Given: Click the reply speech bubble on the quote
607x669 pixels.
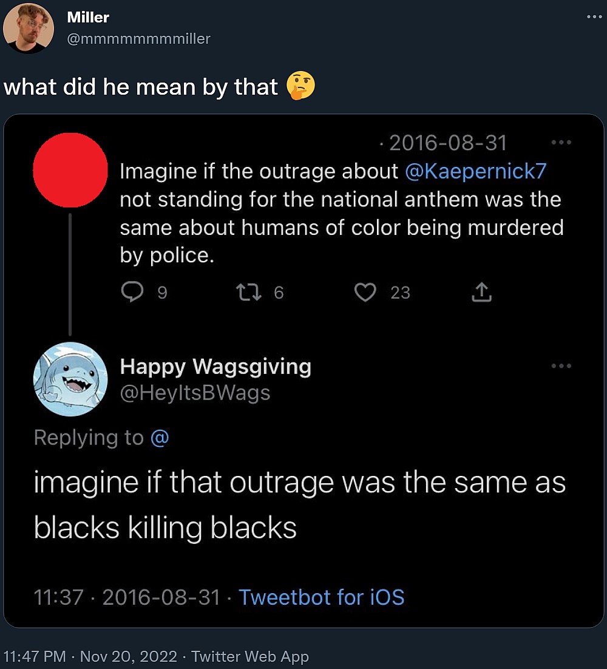Looking at the screenshot, I should pos(133,293).
